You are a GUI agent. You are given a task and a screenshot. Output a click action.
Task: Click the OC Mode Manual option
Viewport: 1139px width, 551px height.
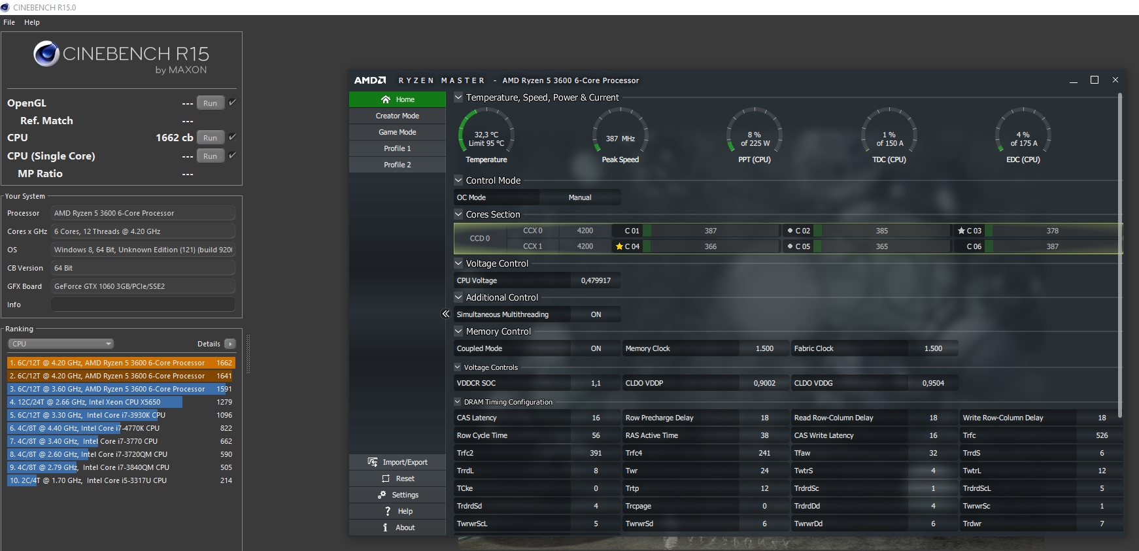pos(580,197)
